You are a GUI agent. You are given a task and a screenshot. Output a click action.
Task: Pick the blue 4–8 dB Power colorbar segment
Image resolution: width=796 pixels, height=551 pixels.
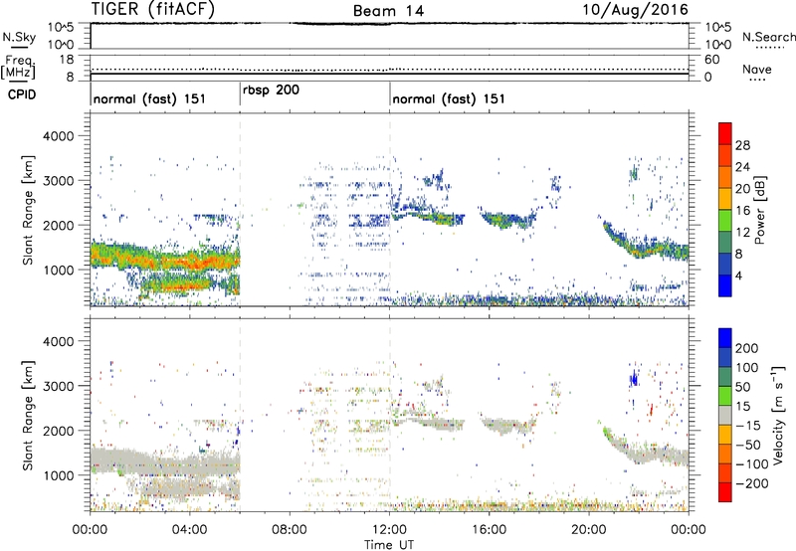coord(725,265)
